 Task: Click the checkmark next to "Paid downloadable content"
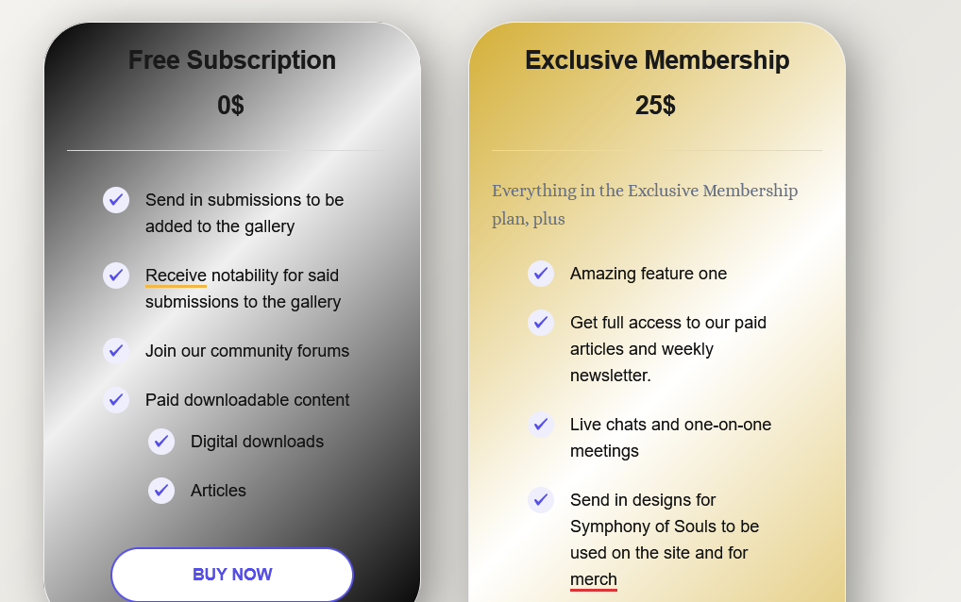[x=116, y=400]
